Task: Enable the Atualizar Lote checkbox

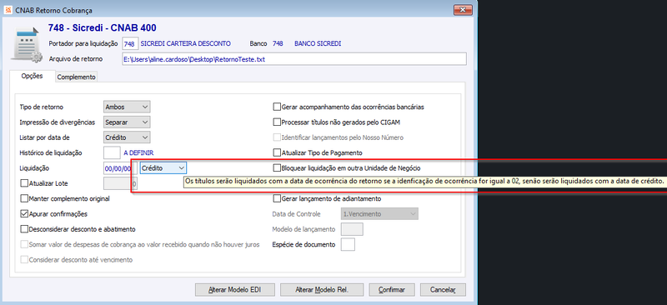Action: click(x=24, y=183)
